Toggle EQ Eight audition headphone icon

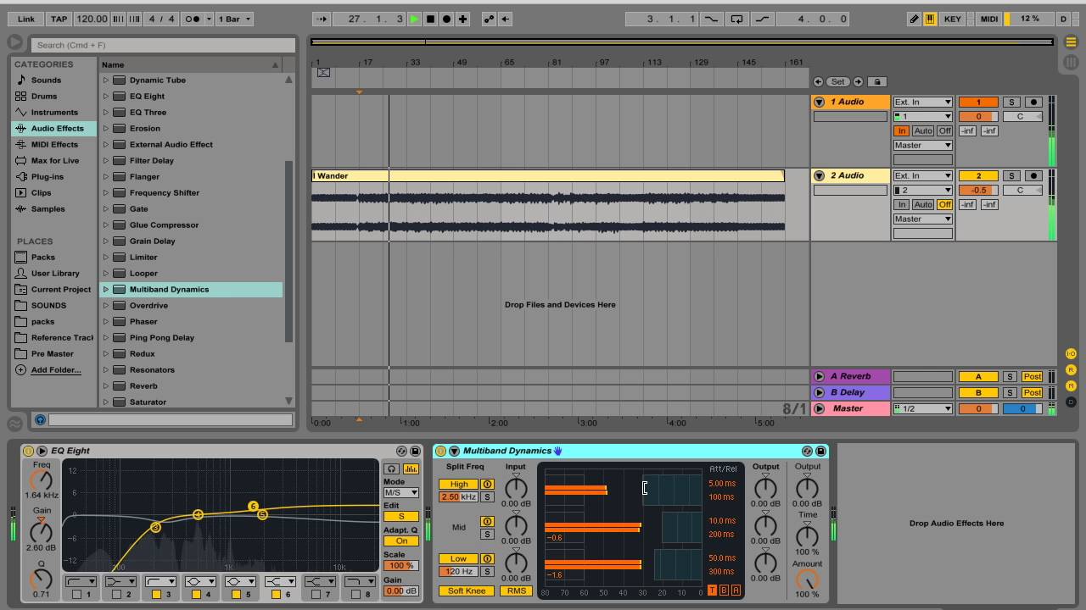[391, 469]
